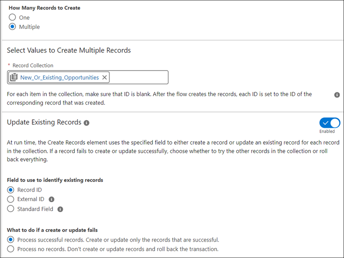The width and height of the screenshot is (344, 258).
Task: Open the Standard Field info tooltip icon
Action: [x=60, y=209]
